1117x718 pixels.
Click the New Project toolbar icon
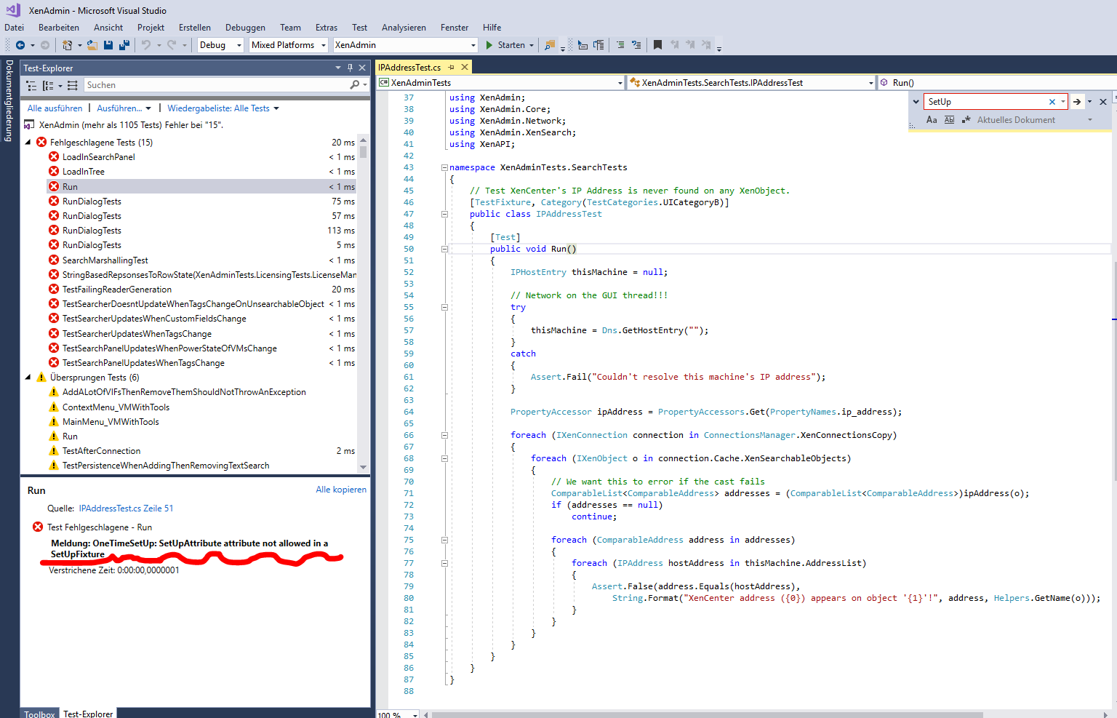(68, 45)
